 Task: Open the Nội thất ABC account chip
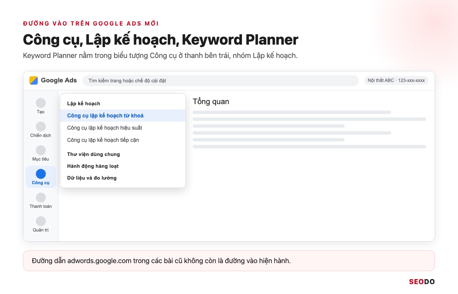[x=396, y=80]
